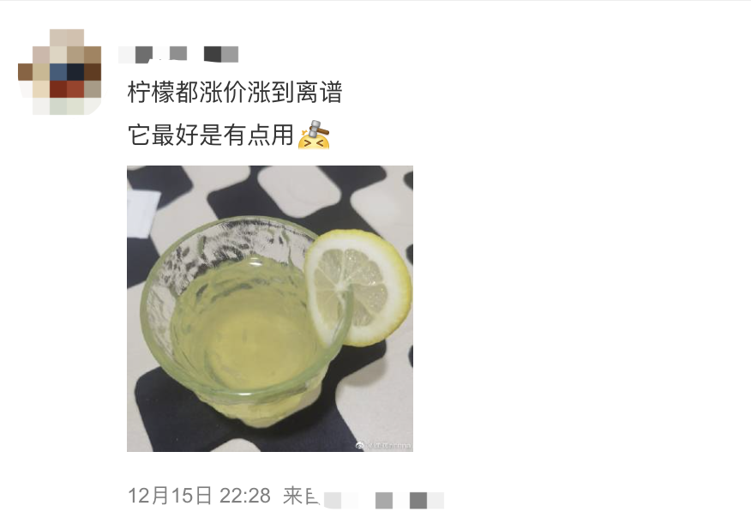This screenshot has height=518, width=751.
Task: Click the white paper at the photo's left edge
Action: pyautogui.click(x=141, y=214)
